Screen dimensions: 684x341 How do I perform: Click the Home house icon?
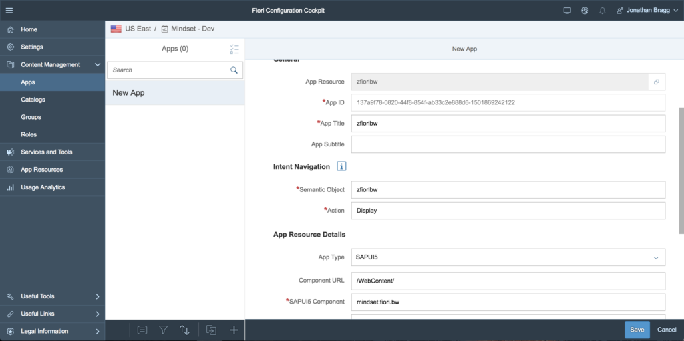tap(11, 29)
